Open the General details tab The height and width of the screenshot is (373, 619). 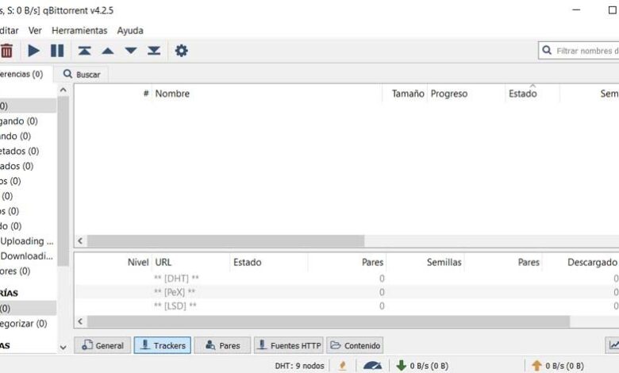102,345
